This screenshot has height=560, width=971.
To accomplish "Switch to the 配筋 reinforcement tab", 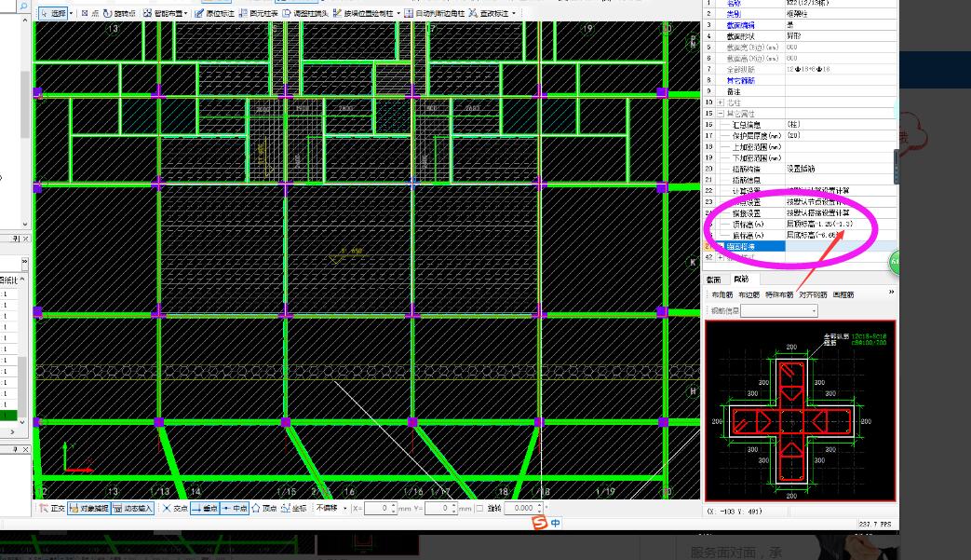I will pos(741,280).
